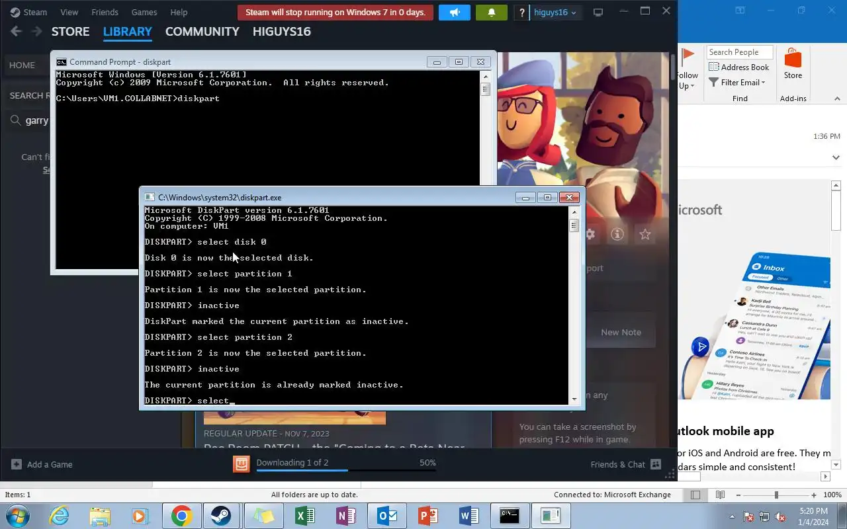Click Add a Game in Steam
The width and height of the screenshot is (847, 529).
[50, 464]
